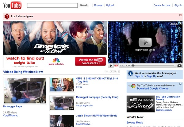
Task: Visit the CTFxC channel link
Action: tap(79, 87)
